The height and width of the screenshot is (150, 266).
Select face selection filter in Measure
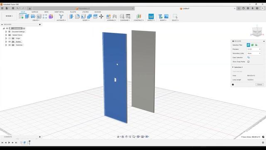249,45
